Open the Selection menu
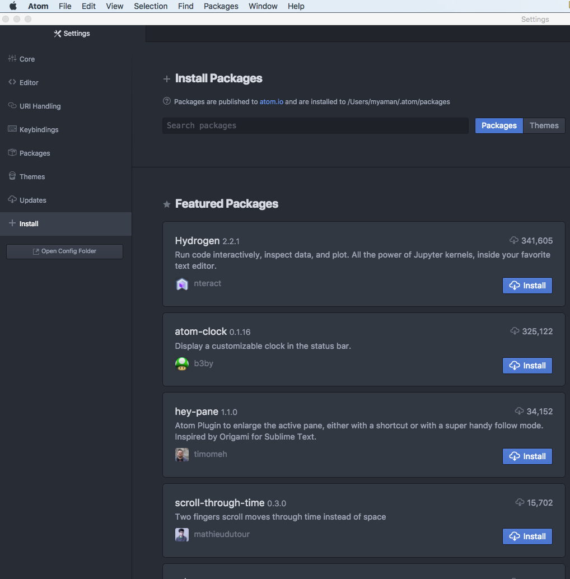The height and width of the screenshot is (579, 570). [150, 6]
